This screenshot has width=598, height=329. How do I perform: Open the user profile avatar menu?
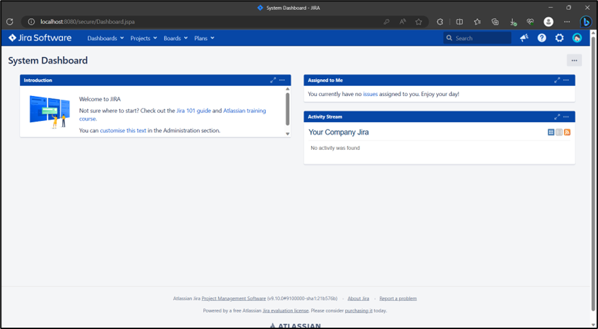577,38
